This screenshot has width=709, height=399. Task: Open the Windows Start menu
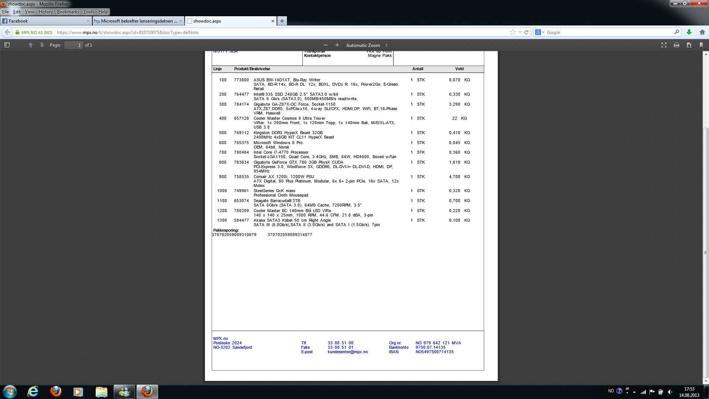[10, 392]
